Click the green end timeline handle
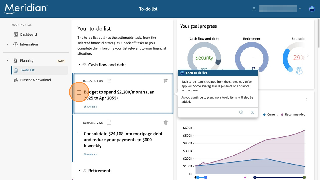320x180 pixels. click(x=304, y=177)
